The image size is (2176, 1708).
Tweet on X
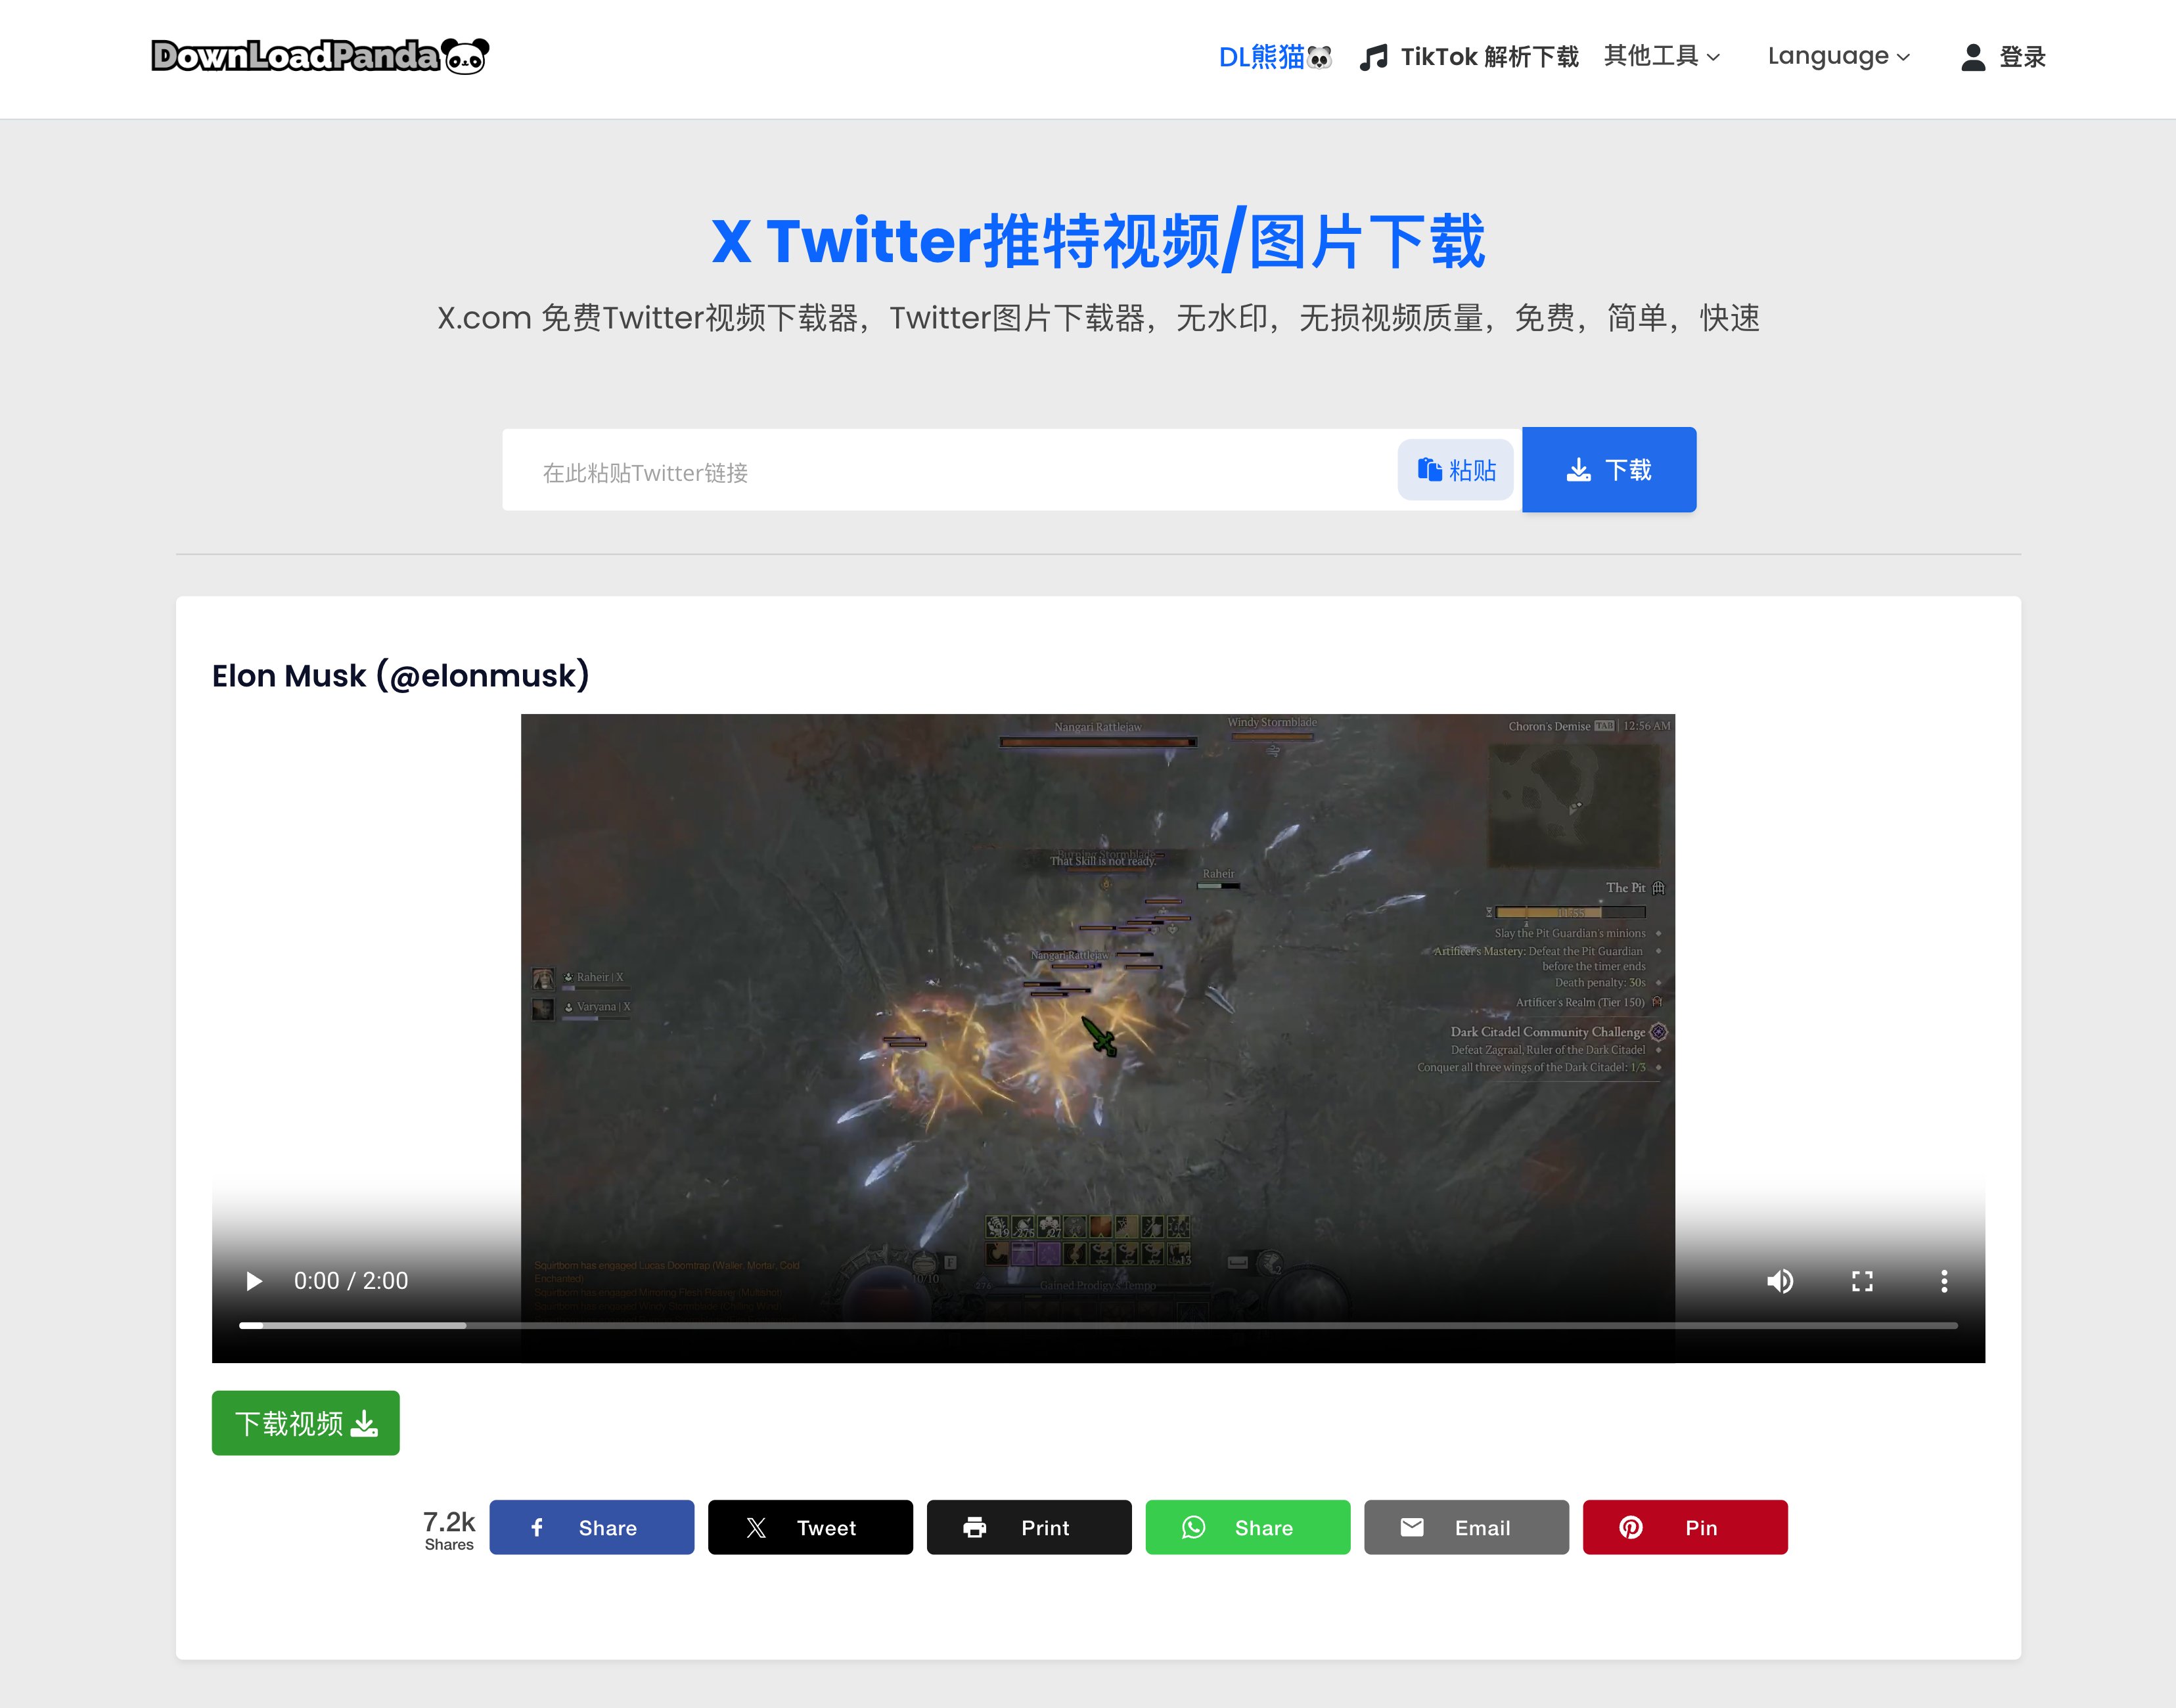811,1528
